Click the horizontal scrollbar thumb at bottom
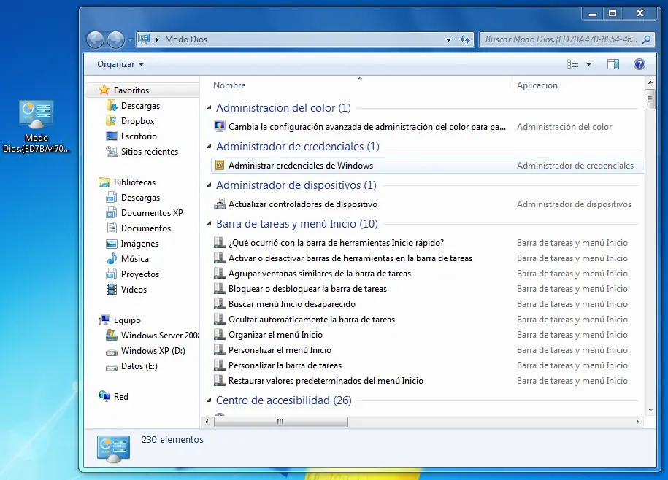 coord(280,422)
